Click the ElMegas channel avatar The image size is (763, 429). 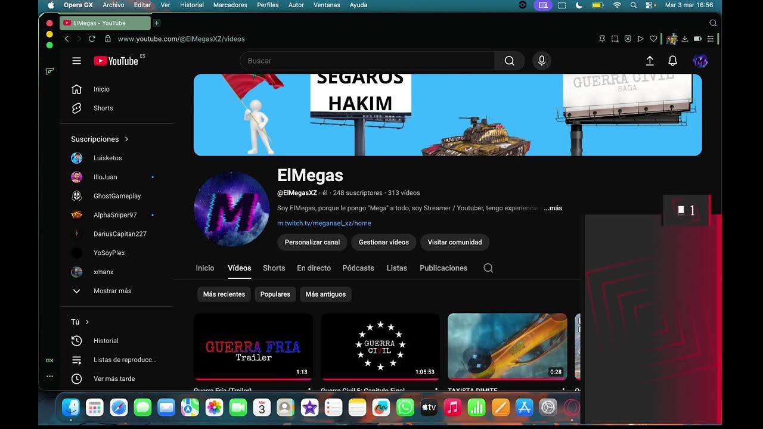click(231, 209)
